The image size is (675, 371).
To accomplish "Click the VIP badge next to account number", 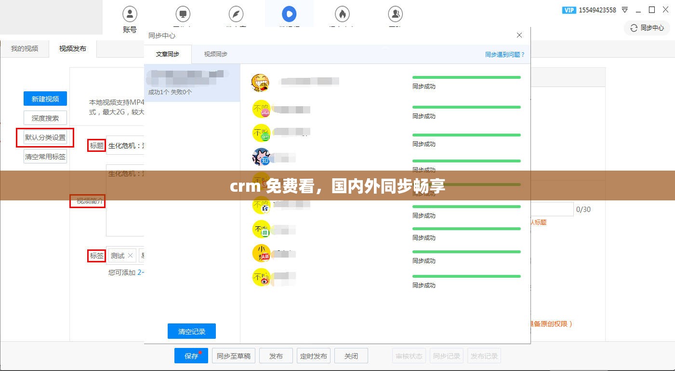I will tap(569, 10).
